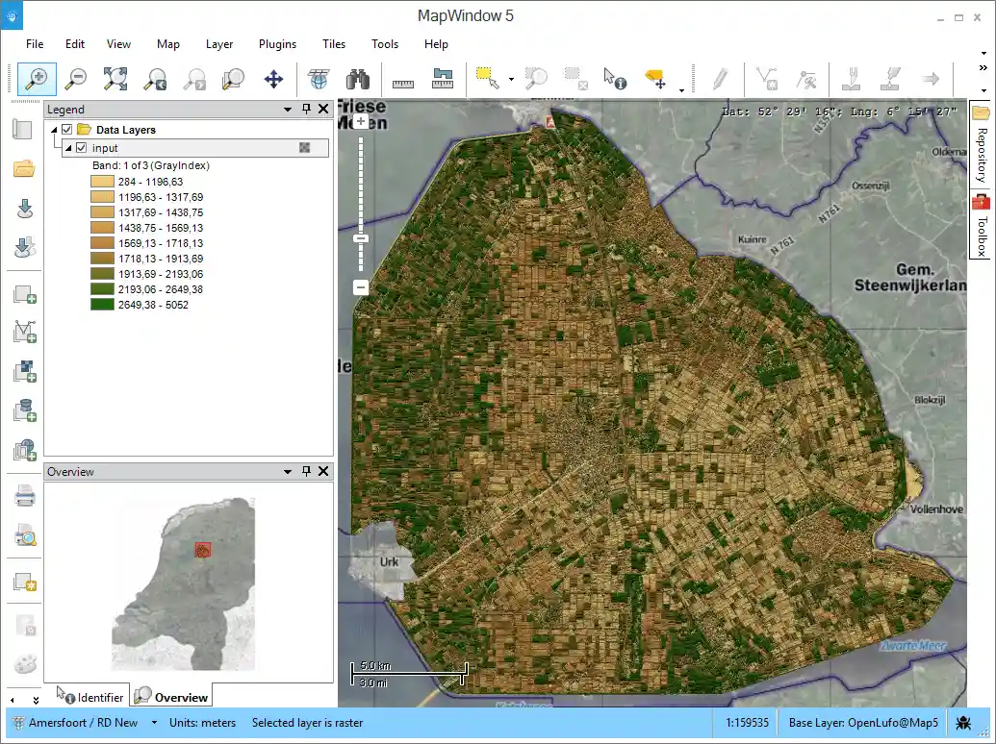Zoom to full map extent
The image size is (996, 744).
pyautogui.click(x=116, y=79)
